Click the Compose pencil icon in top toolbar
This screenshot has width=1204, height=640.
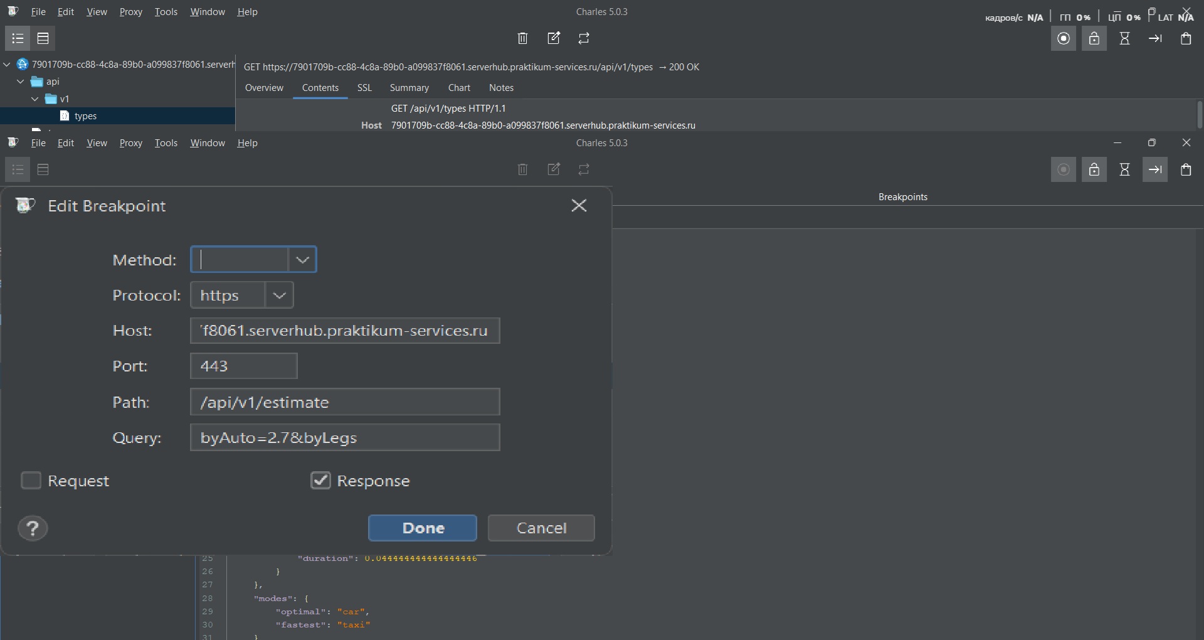pyautogui.click(x=554, y=38)
